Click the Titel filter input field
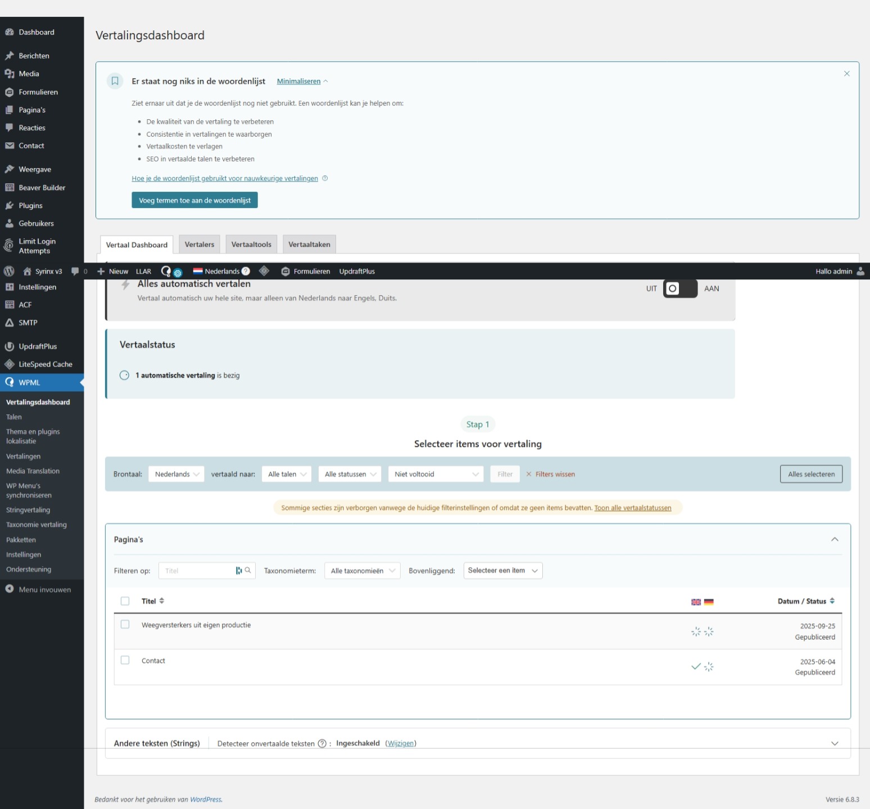The width and height of the screenshot is (870, 809). pos(197,571)
